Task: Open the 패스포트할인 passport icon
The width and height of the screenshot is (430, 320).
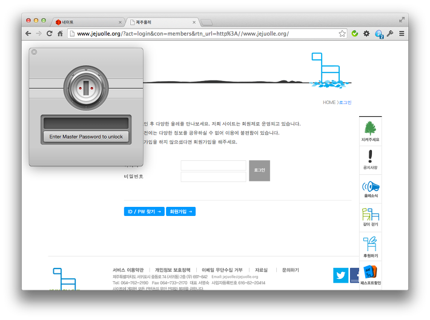Action: [371, 275]
